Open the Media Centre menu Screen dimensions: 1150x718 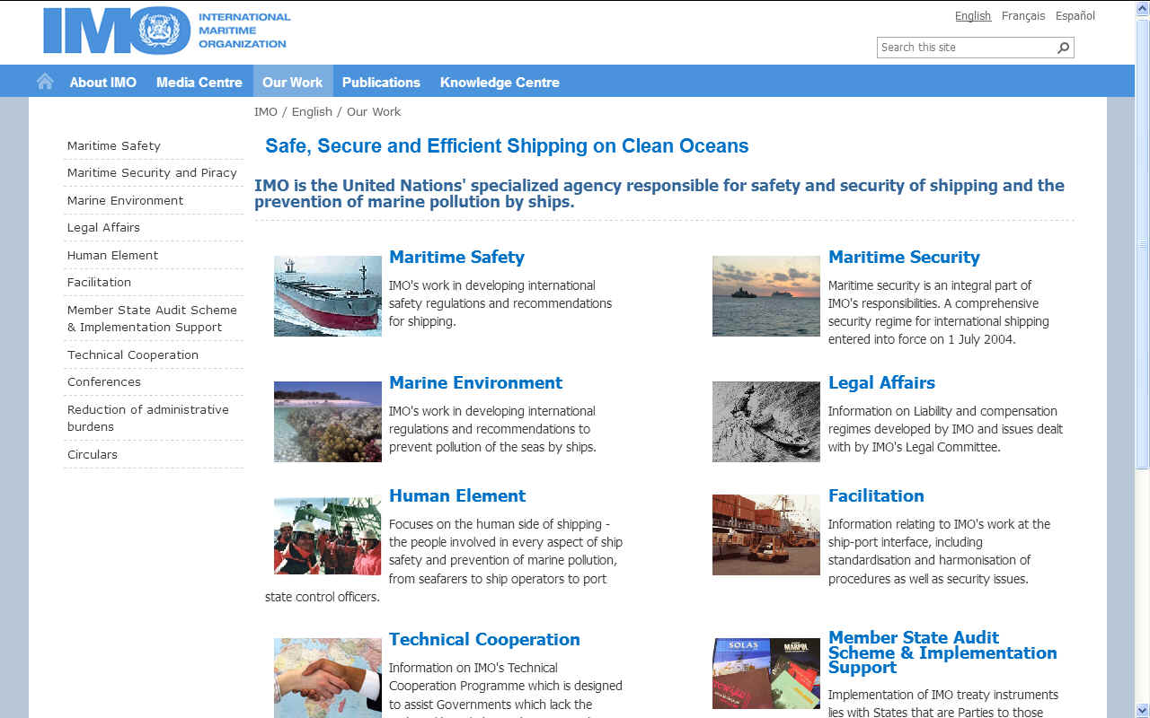pos(199,82)
